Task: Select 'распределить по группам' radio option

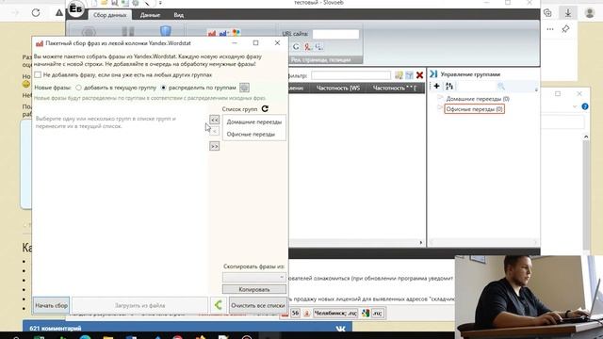Action: [x=163, y=88]
